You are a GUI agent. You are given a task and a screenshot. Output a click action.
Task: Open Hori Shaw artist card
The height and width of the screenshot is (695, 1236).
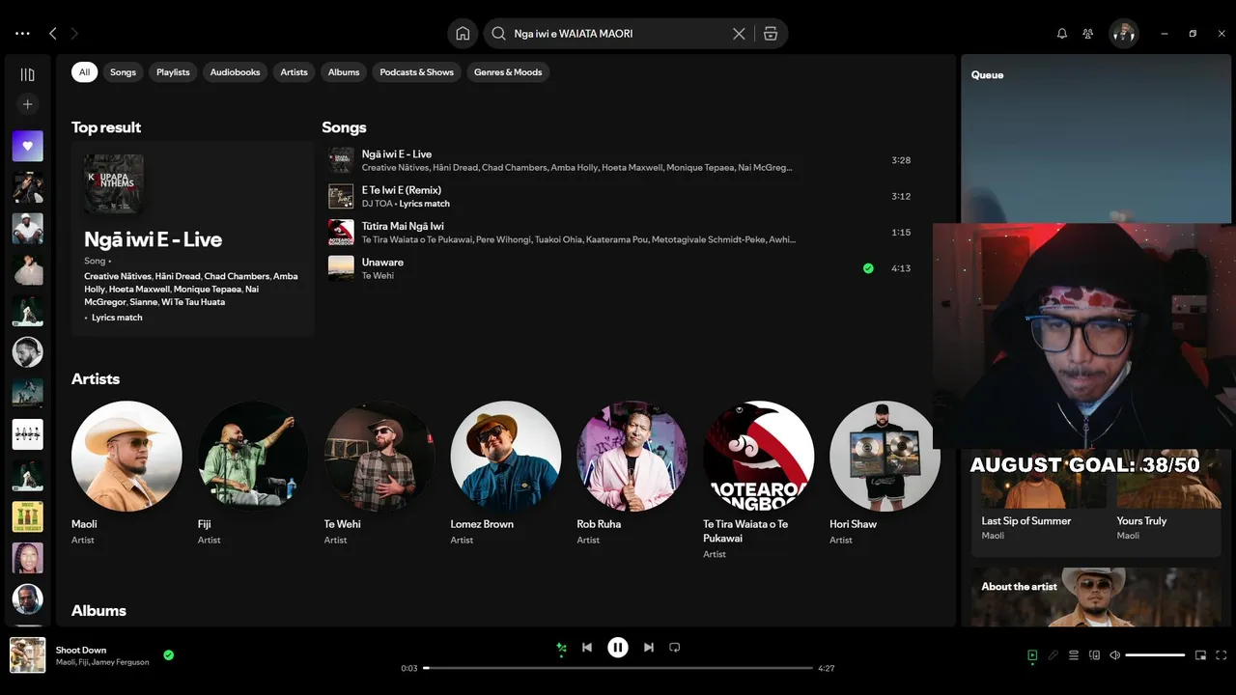[x=885, y=474]
